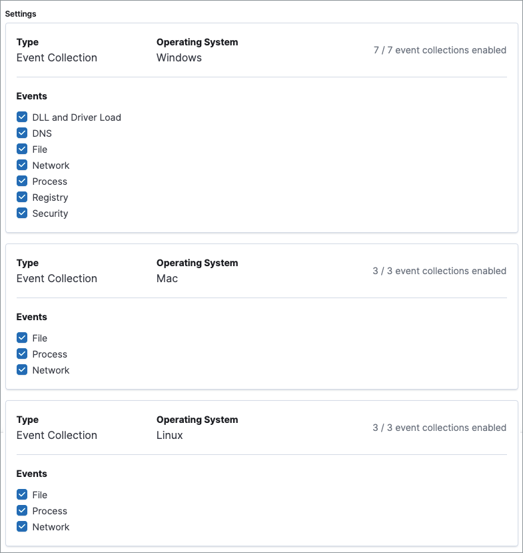
Task: Toggle Network events in Windows section
Action: pyautogui.click(x=22, y=165)
